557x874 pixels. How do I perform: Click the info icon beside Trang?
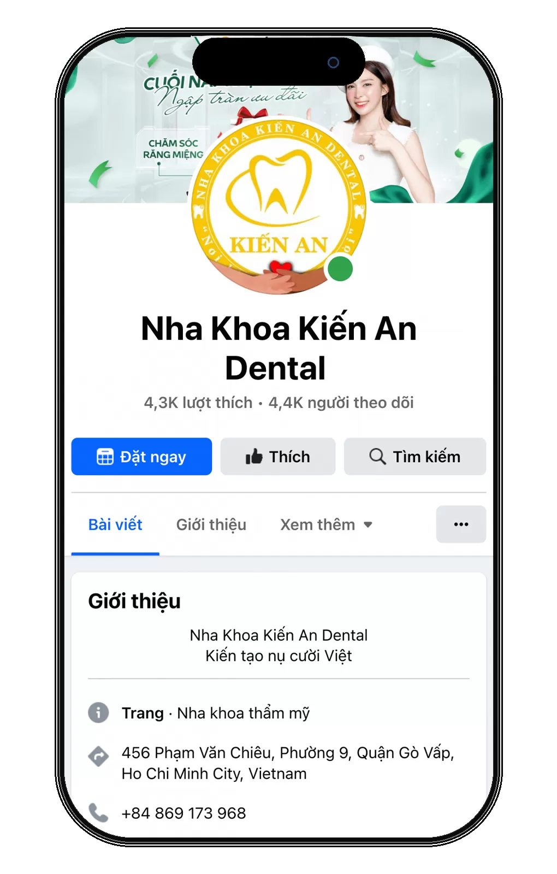click(98, 712)
